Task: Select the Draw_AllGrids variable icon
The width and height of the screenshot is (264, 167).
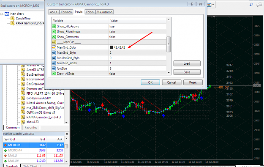Action: coord(54,73)
